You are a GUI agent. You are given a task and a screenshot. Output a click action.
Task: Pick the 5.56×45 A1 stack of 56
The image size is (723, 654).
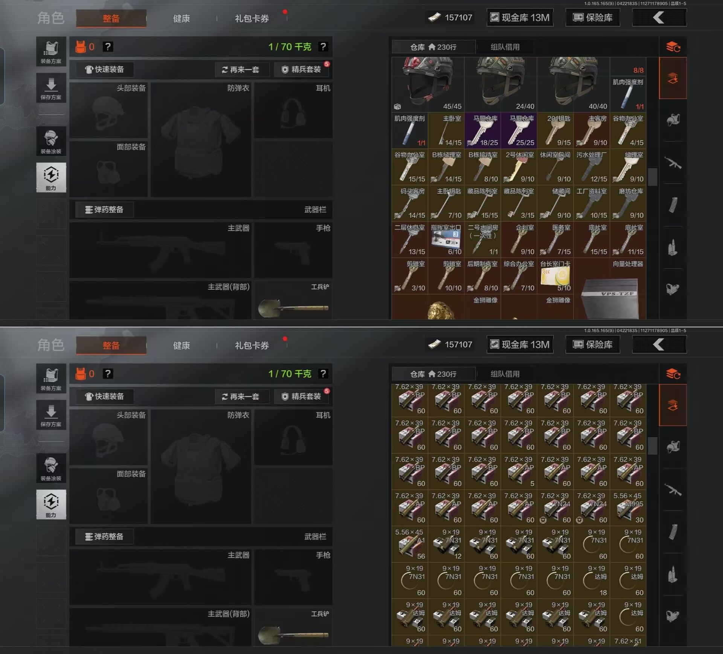coord(410,544)
